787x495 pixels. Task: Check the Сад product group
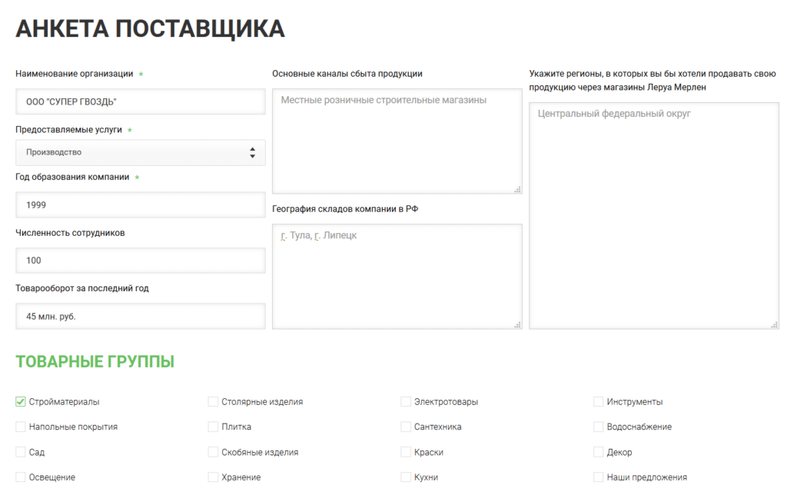pos(21,453)
